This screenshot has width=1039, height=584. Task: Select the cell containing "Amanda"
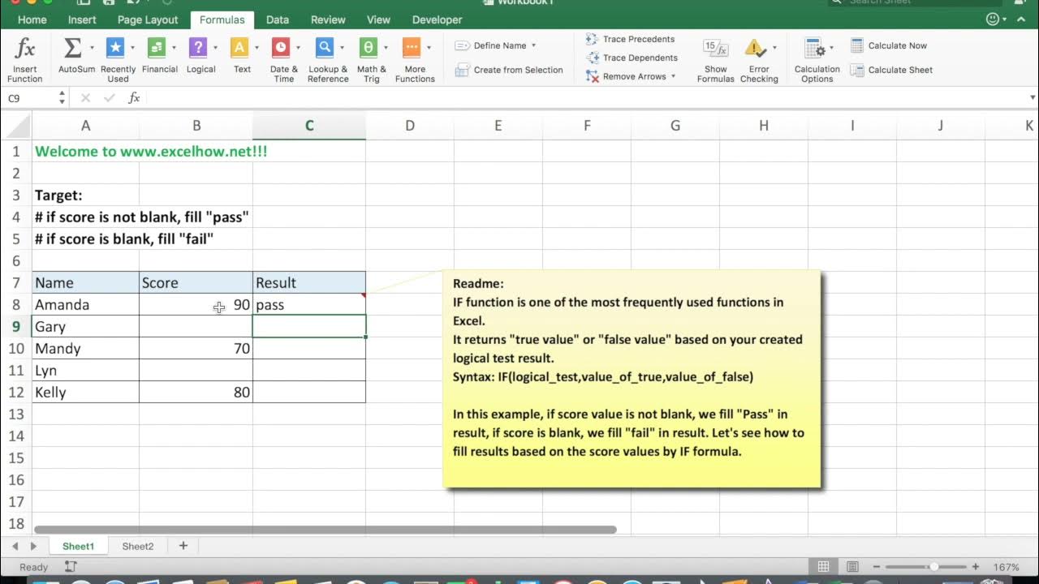tap(85, 305)
